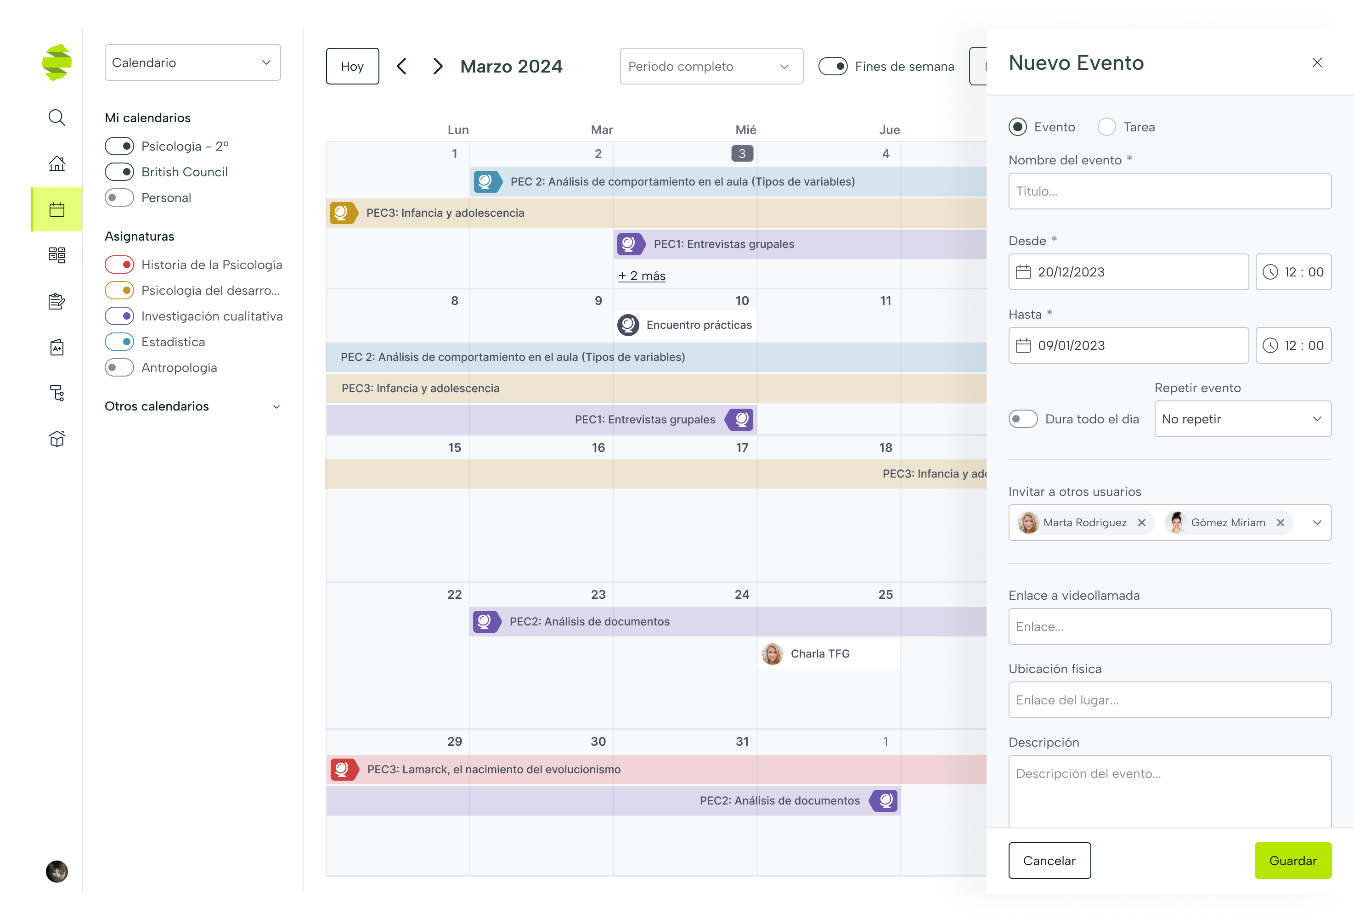Click the Titulo event name field

pos(1169,191)
